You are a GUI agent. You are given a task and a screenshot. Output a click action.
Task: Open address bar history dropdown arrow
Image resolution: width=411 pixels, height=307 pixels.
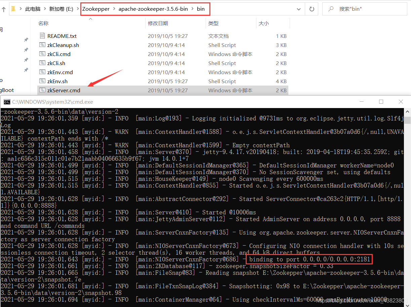[299, 9]
